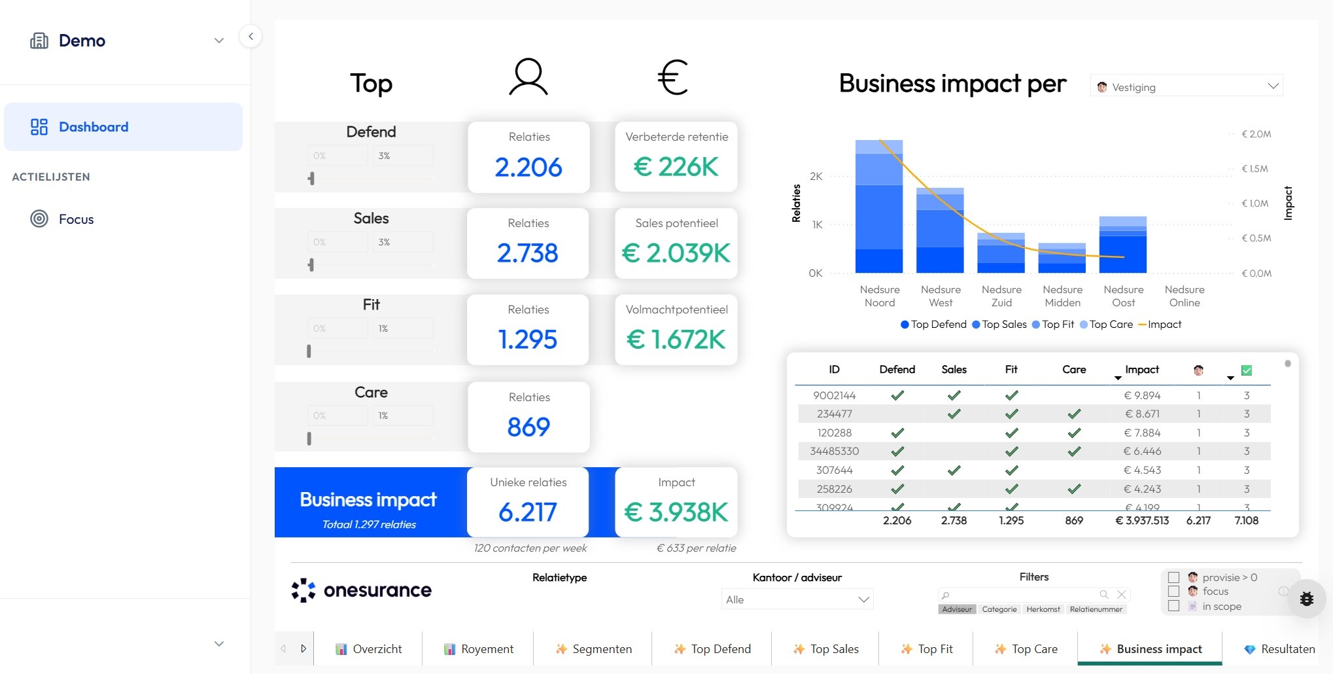Select the Adviseur filter button
This screenshot has height=674, width=1333.
pos(957,609)
